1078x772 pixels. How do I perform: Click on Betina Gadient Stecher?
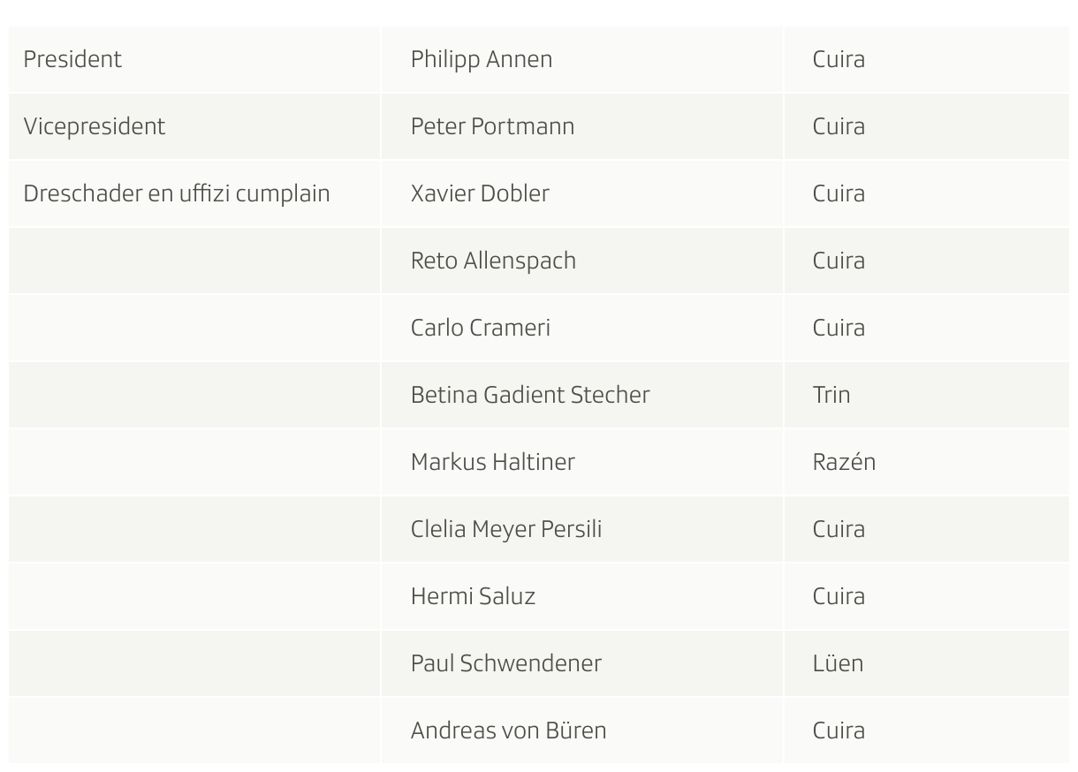tap(530, 395)
